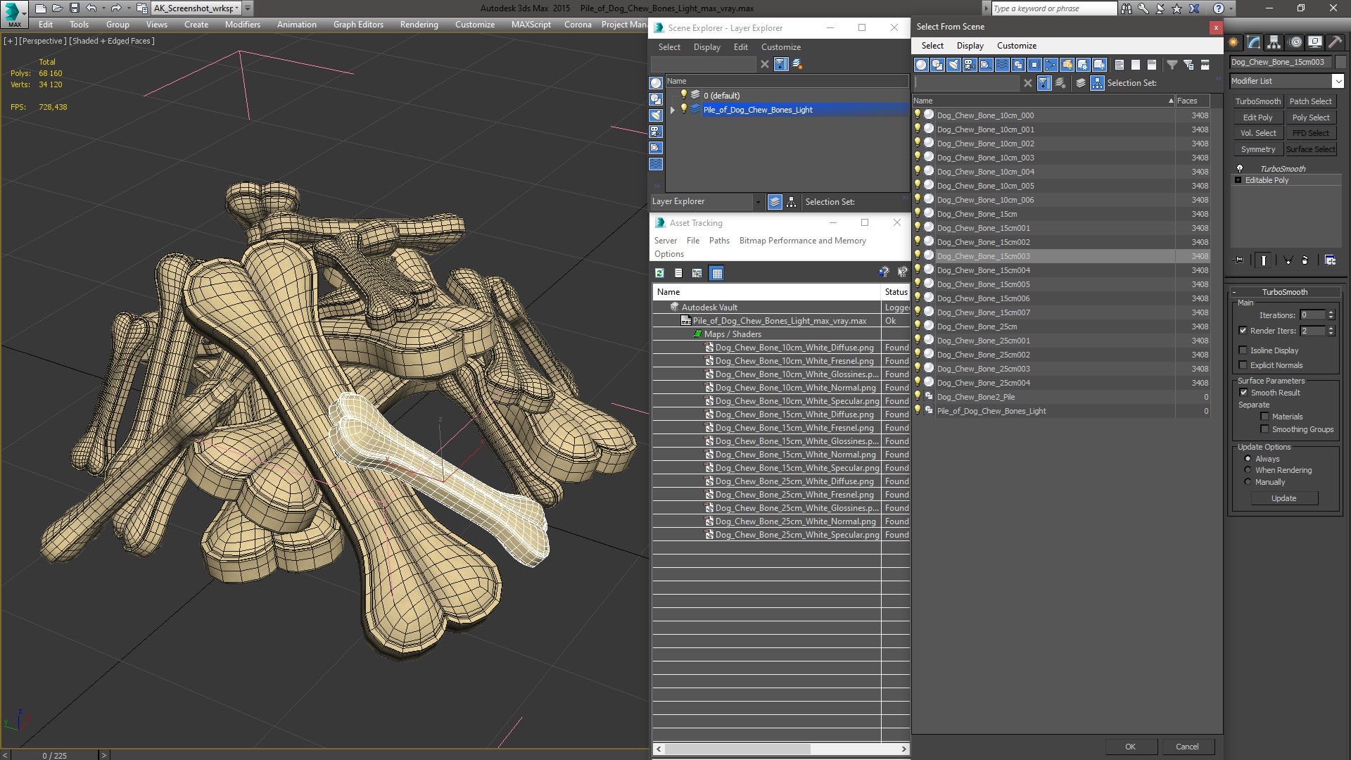Toggle Display Bone Objects in Select From Scene
Image resolution: width=1351 pixels, height=760 pixels.
coord(1051,65)
